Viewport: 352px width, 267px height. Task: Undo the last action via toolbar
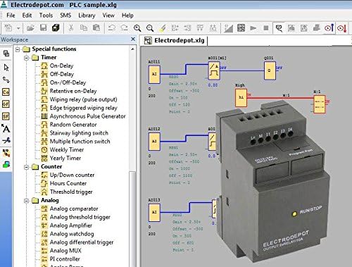(112, 28)
